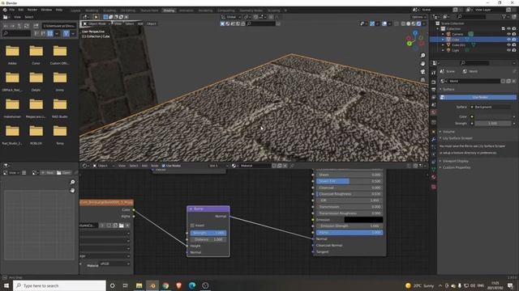This screenshot has width=519, height=291.
Task: Open the viewport Add menu
Action: [x=140, y=23]
